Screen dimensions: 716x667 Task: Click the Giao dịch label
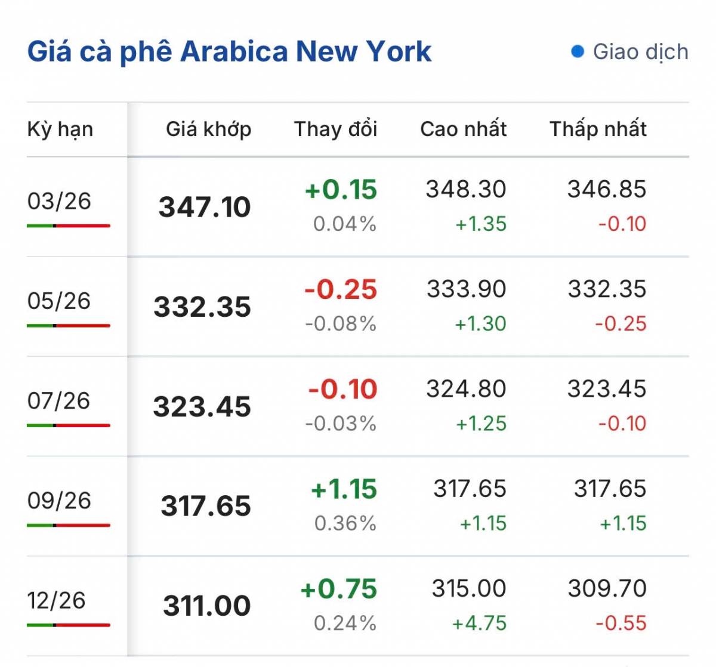(x=640, y=52)
